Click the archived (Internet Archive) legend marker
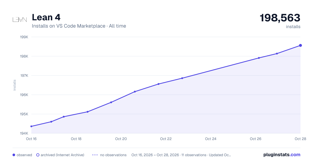The image size is (313, 164). tap(38, 155)
